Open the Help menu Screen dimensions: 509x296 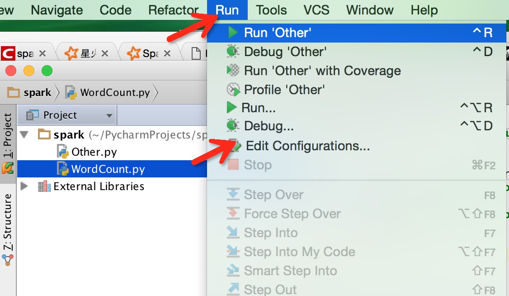tap(424, 10)
